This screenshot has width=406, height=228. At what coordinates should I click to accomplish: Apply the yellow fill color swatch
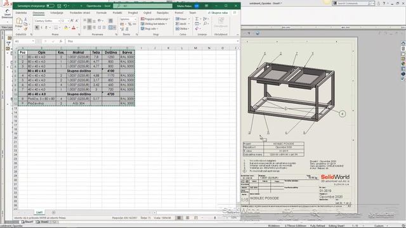66,27
